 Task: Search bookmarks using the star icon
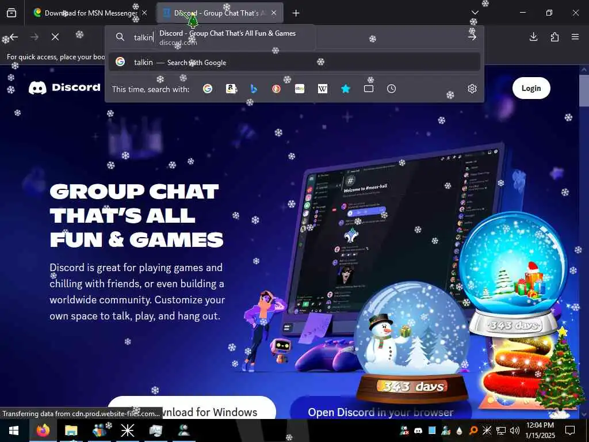tap(346, 89)
